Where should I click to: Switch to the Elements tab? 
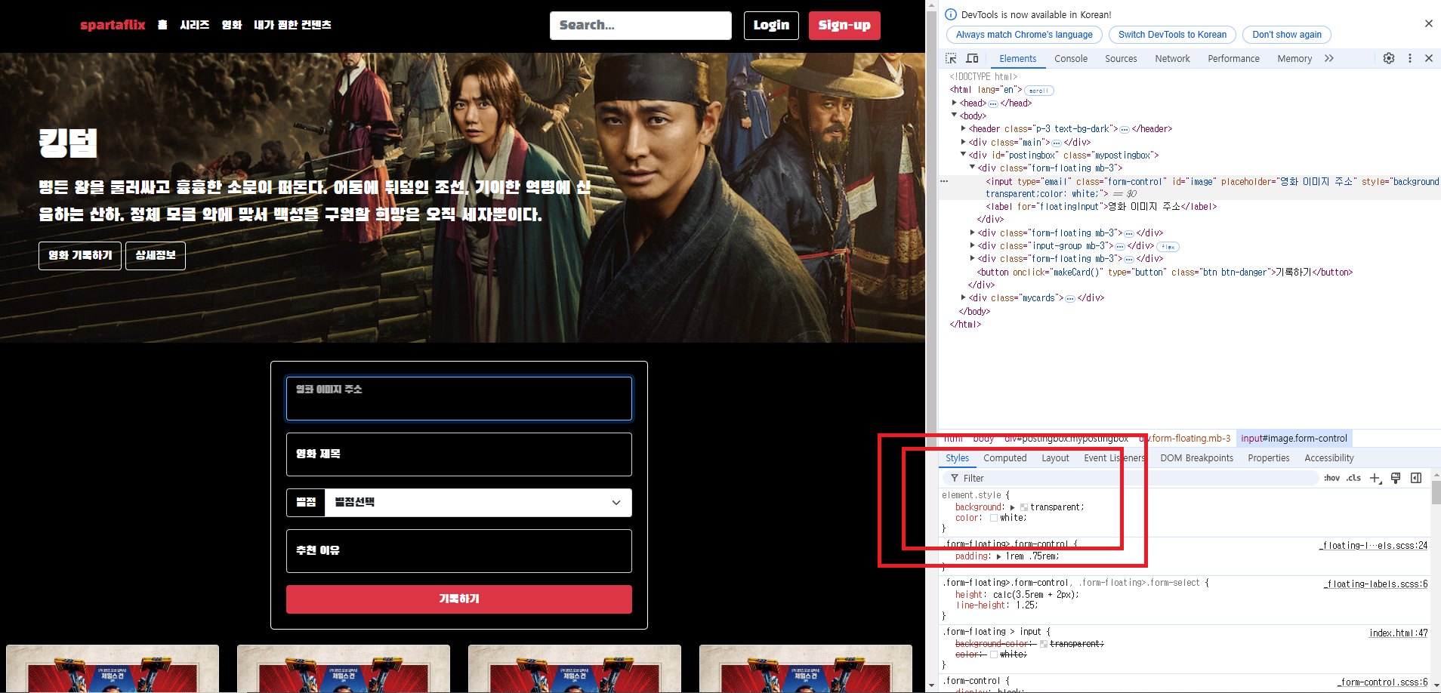(1017, 58)
